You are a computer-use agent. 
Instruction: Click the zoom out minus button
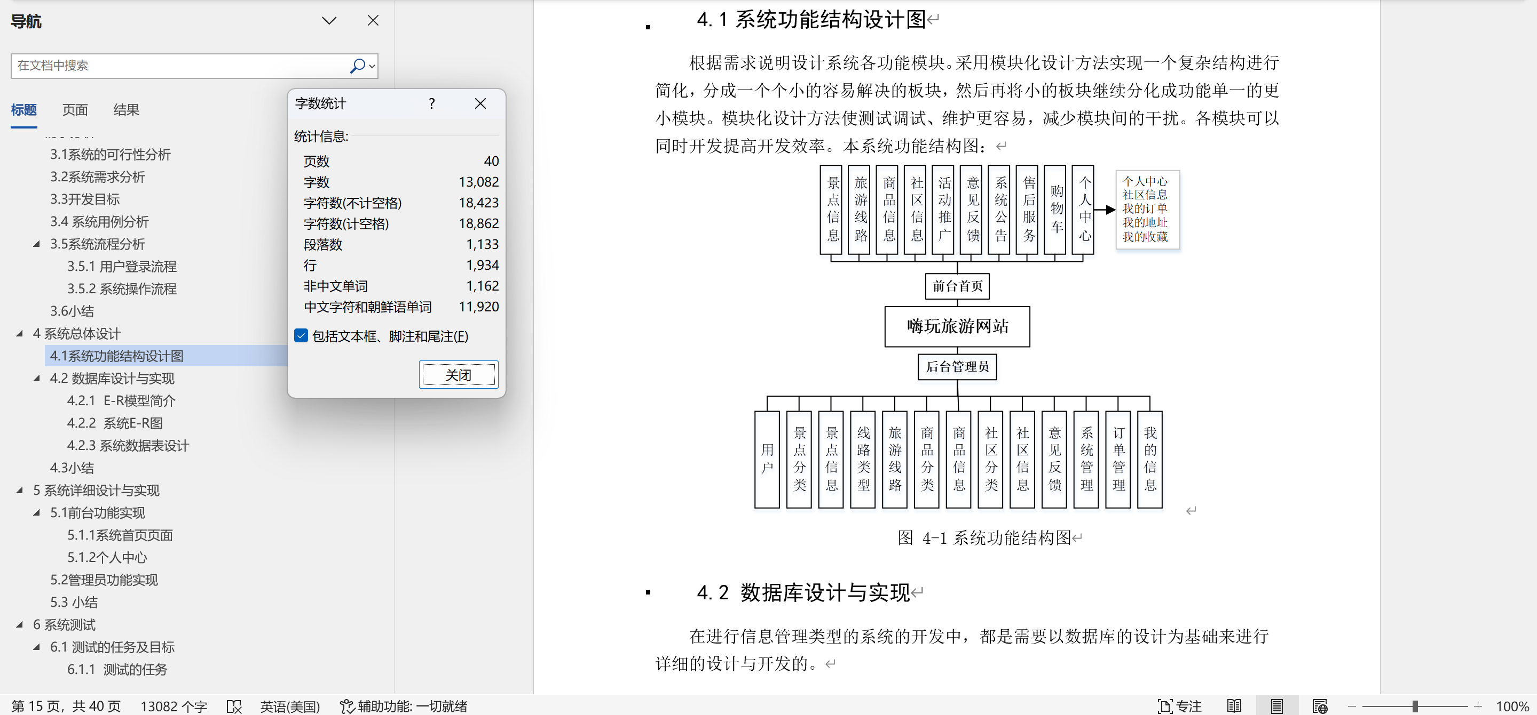coord(1352,706)
